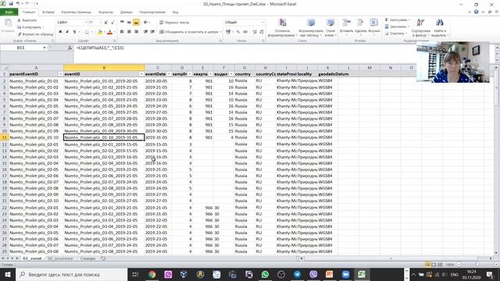Open the parentEventID column filter dropdown

60,74
